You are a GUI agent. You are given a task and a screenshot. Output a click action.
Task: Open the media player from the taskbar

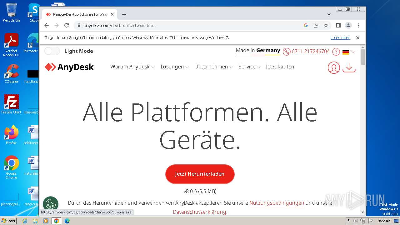46,221
